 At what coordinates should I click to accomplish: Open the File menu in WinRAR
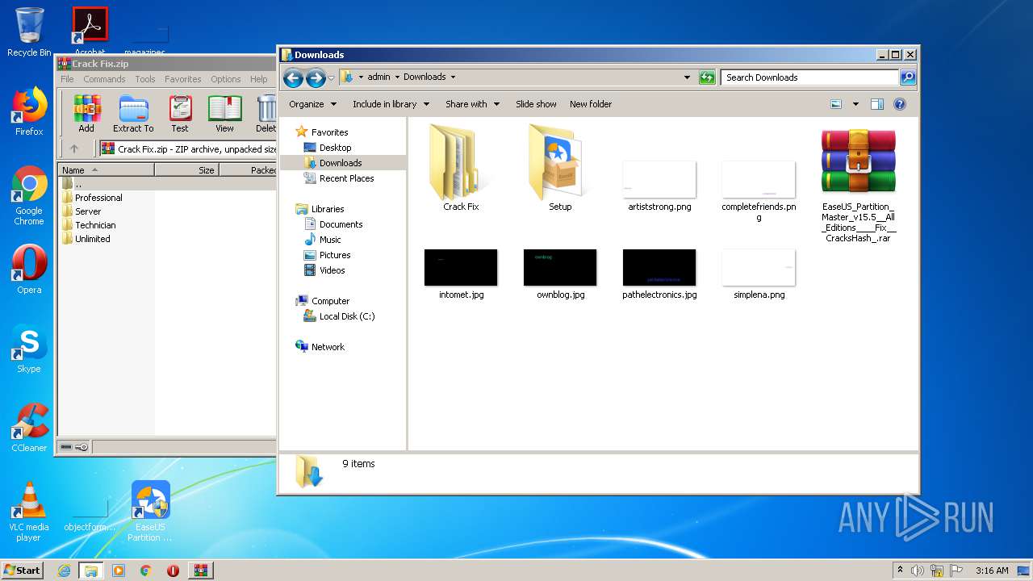(67, 79)
